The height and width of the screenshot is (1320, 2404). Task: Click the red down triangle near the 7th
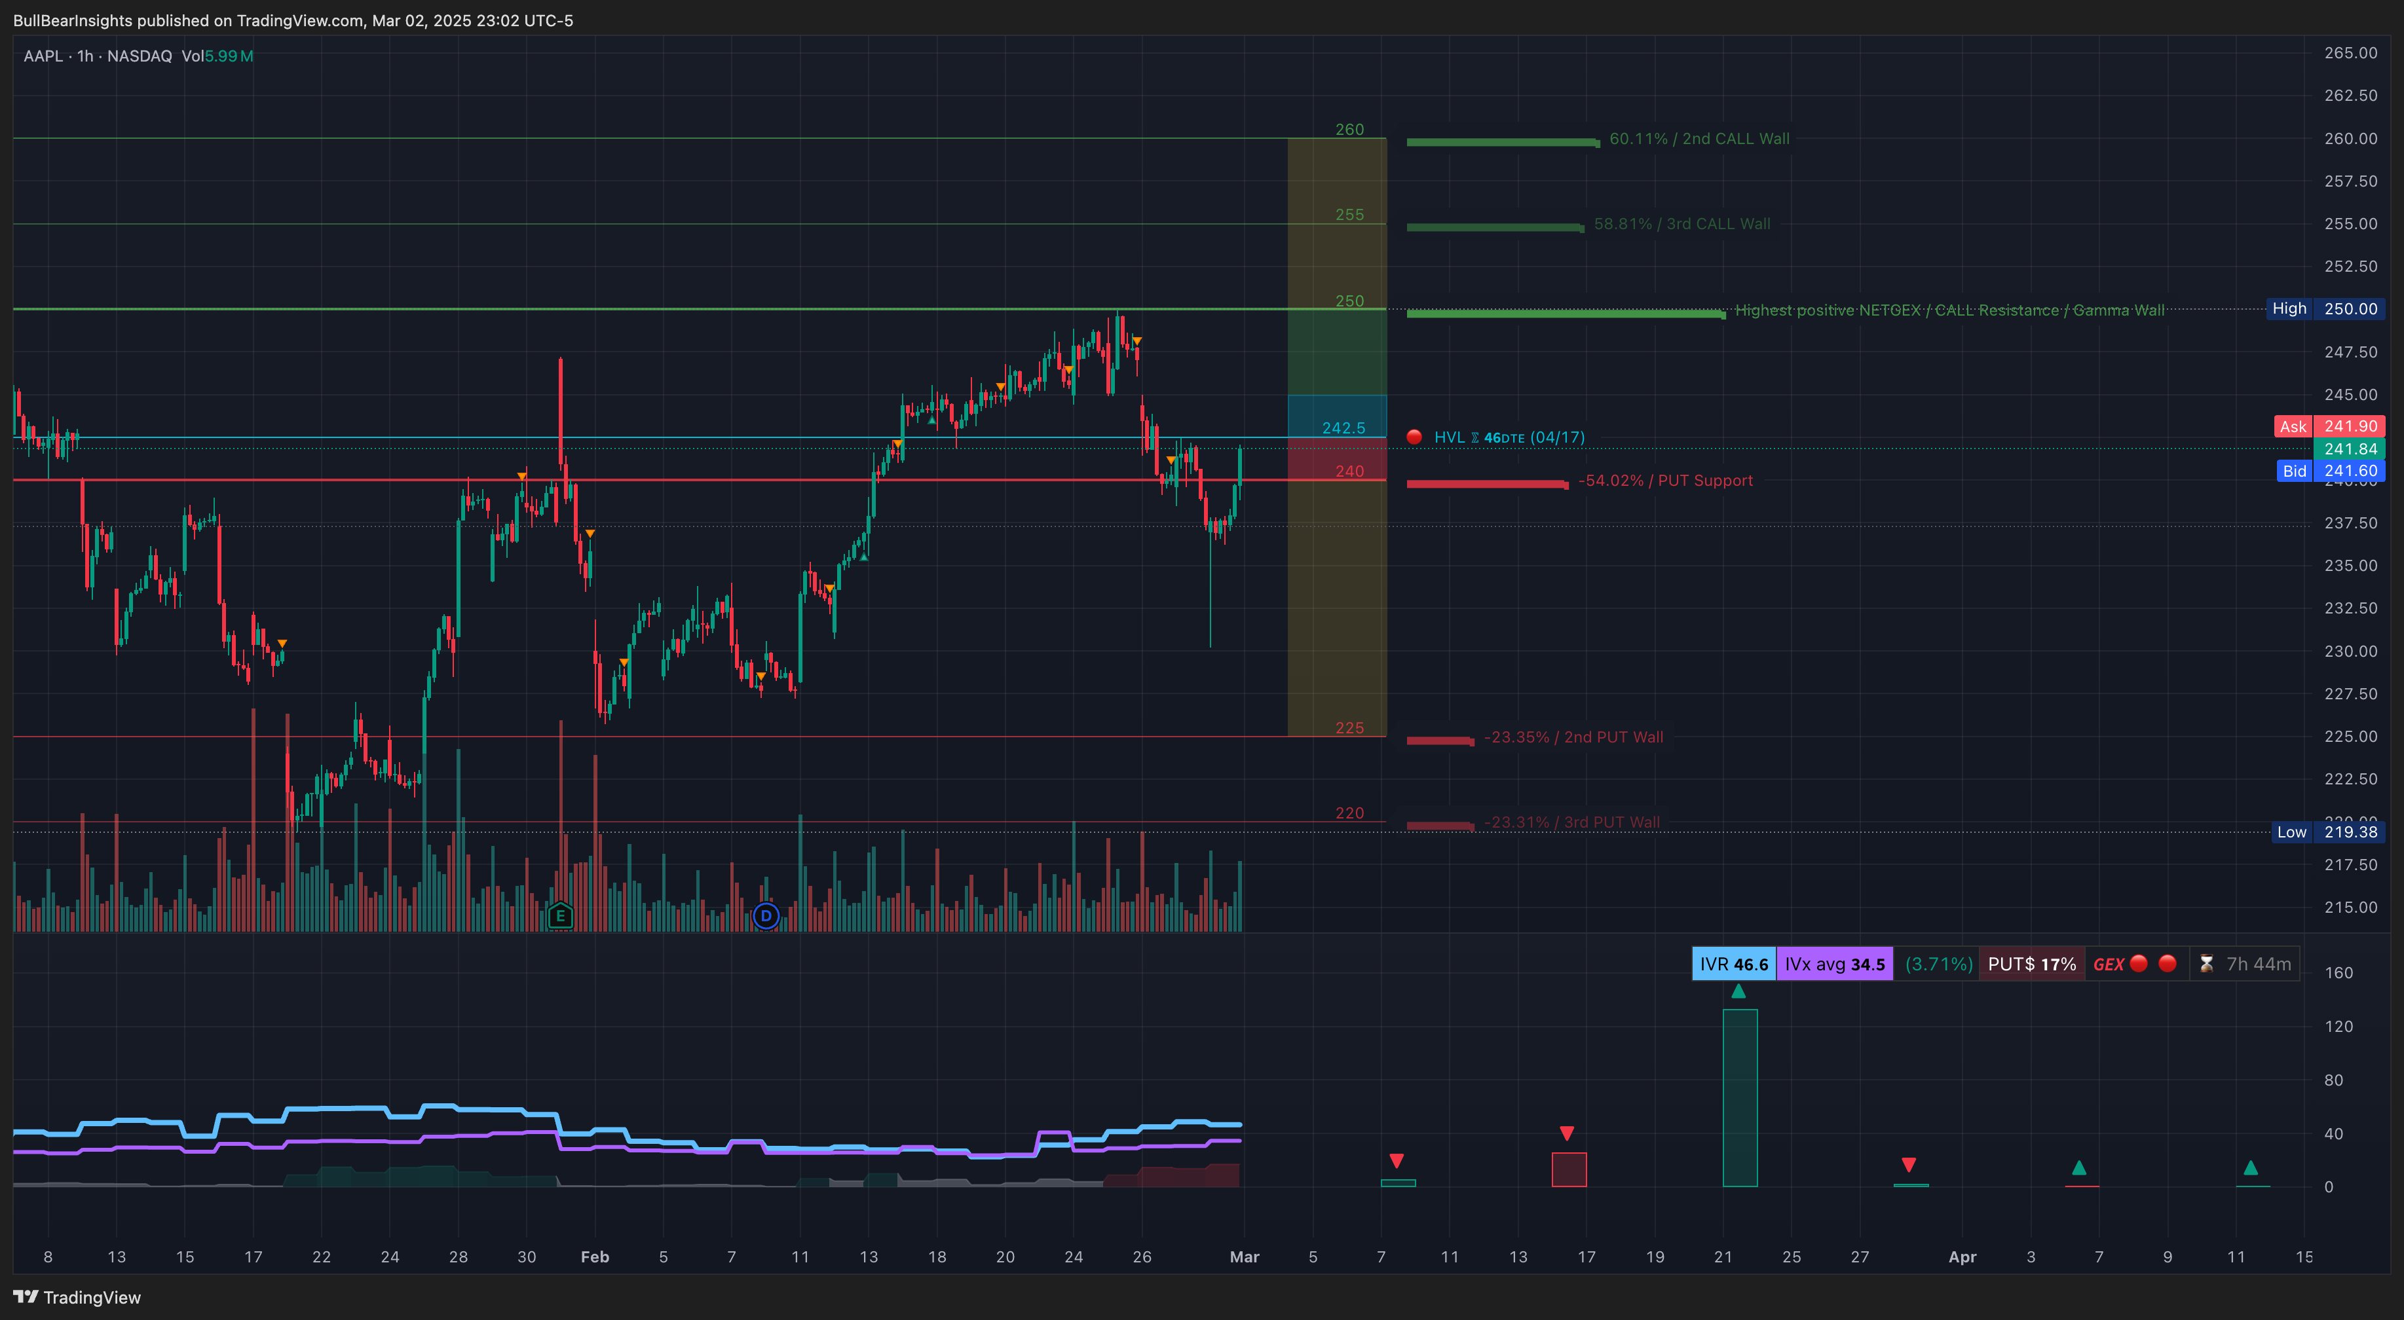1396,1160
